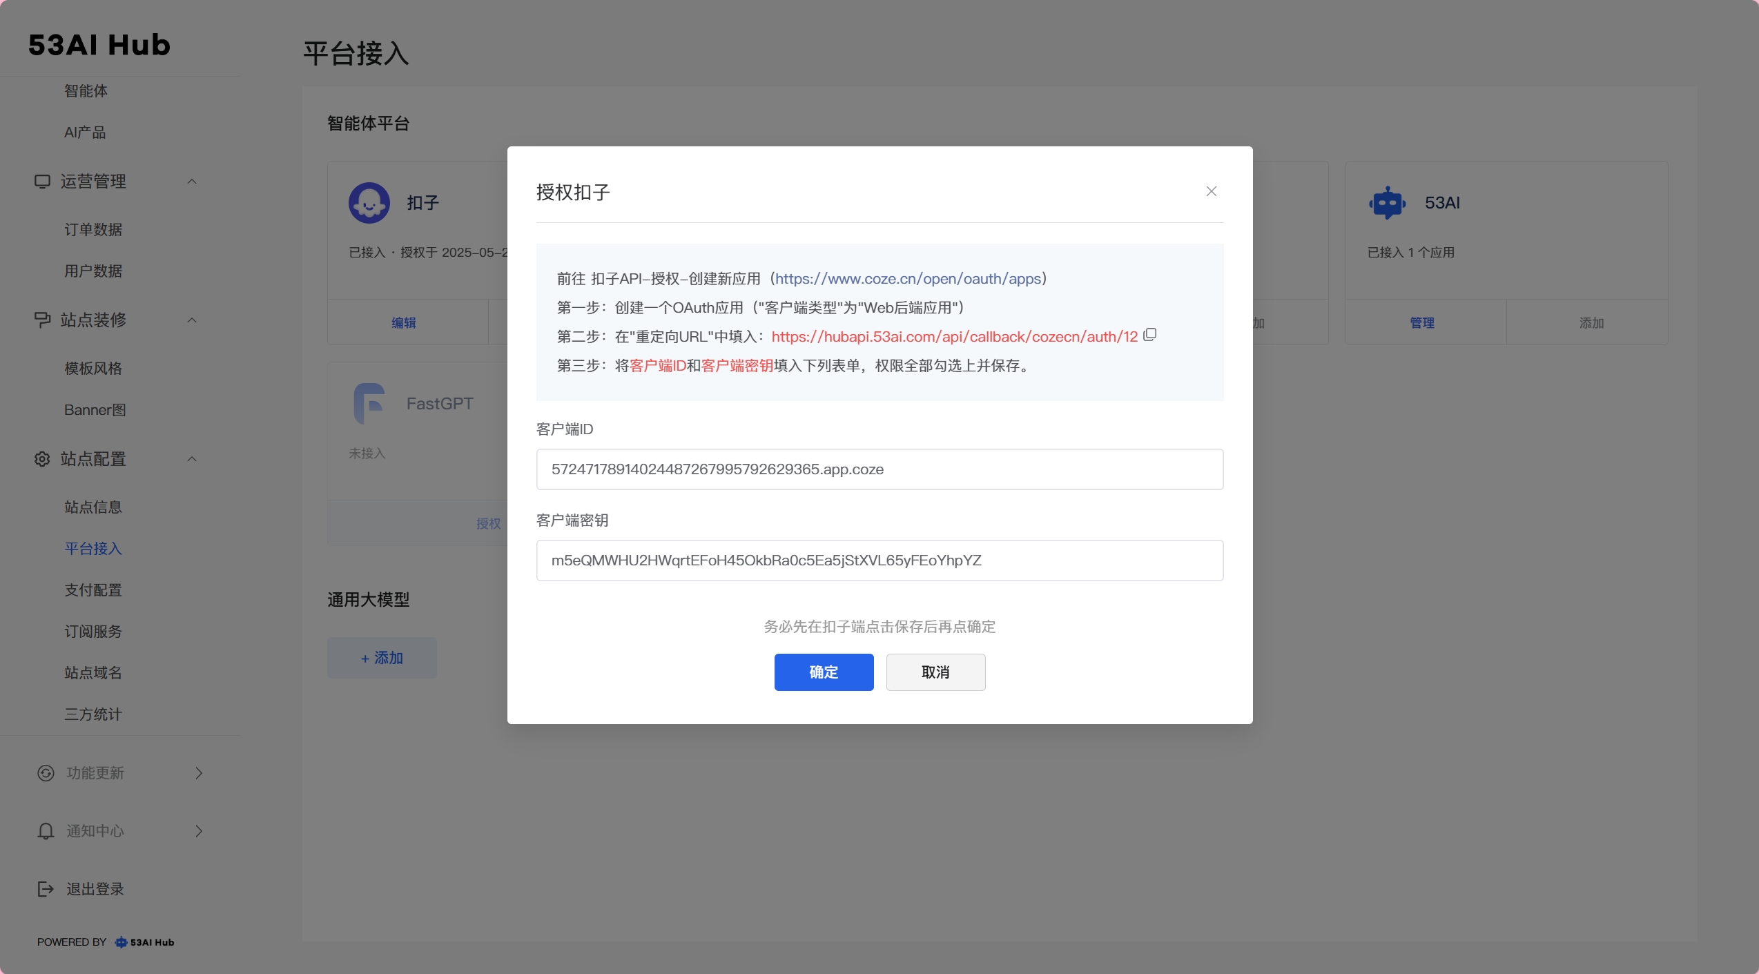1759x974 pixels.
Task: Click the 平台接入 page heading
Action: [x=356, y=53]
